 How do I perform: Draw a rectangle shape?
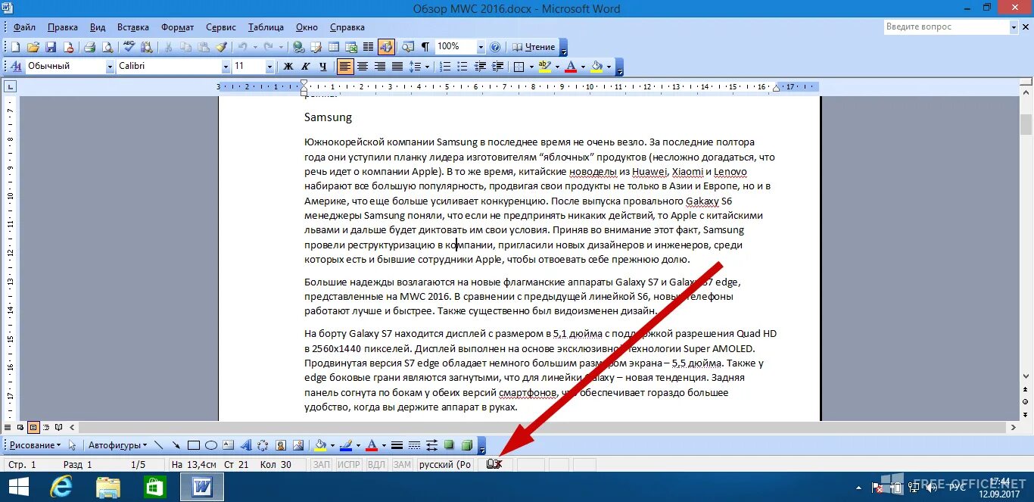(x=194, y=445)
